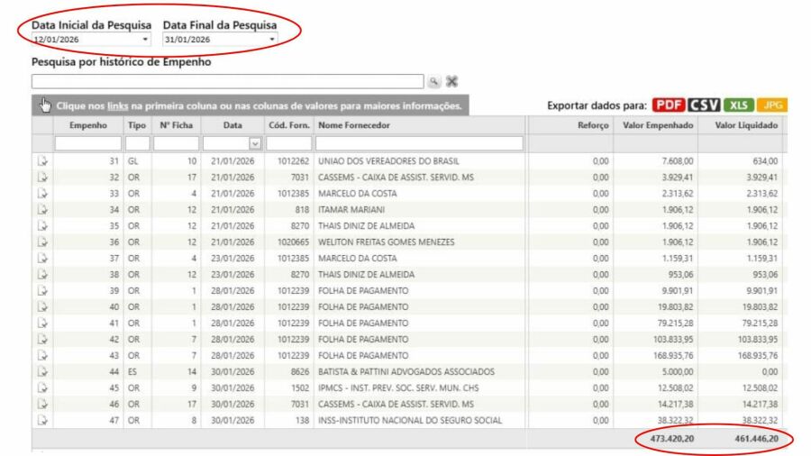Image resolution: width=811 pixels, height=456 pixels.
Task: Sort by the Valor Empenhado column header
Action: coord(658,125)
